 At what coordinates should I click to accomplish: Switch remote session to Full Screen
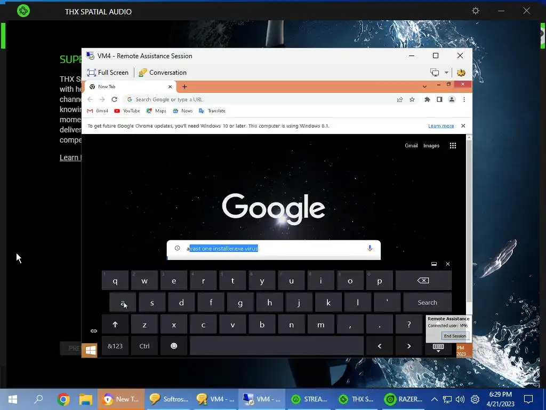point(108,73)
